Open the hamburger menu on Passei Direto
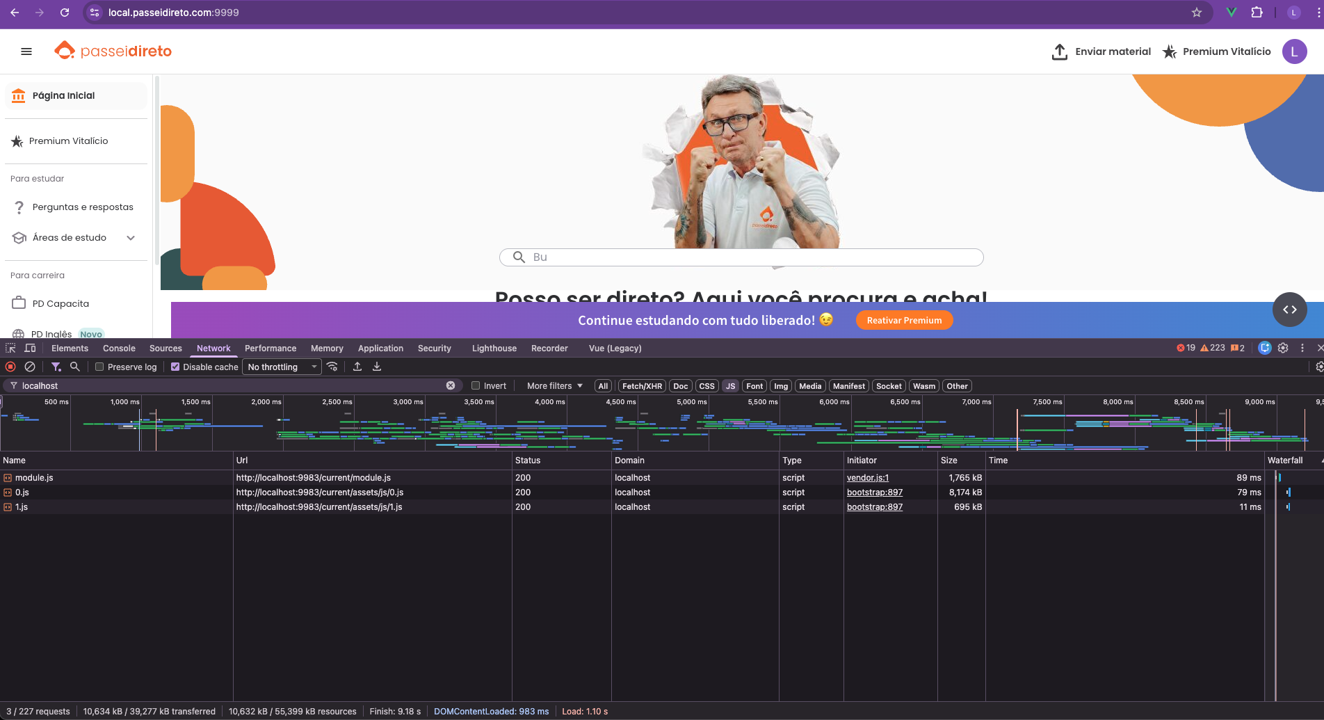The width and height of the screenshot is (1324, 720). click(26, 51)
